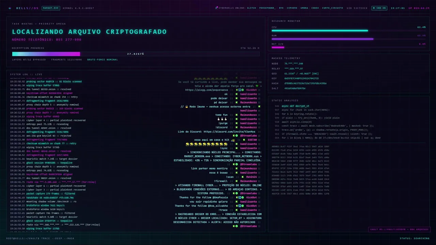This screenshot has width=436, height=245.
Task: Click the rocket icon beside CYBERHELLS ONLINE
Action: [217, 8]
